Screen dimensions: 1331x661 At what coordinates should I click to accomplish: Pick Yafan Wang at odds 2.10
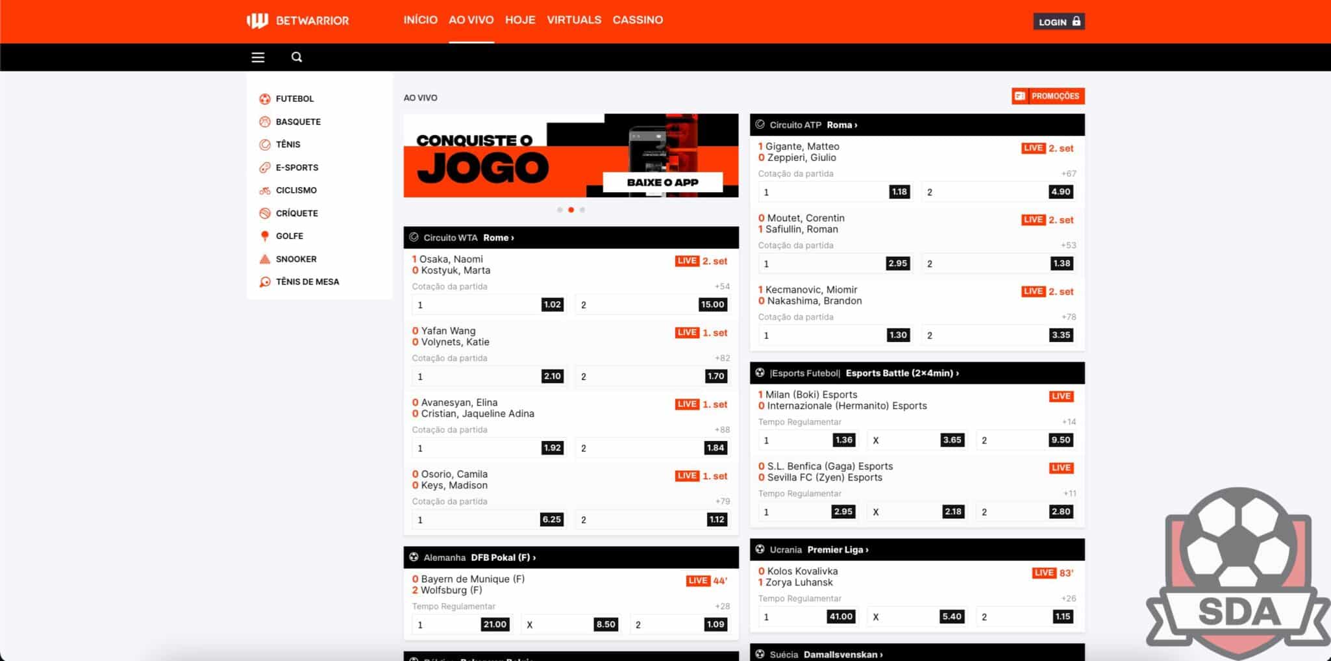pos(489,377)
